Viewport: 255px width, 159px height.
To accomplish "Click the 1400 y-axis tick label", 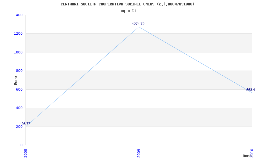I will coord(18,15).
